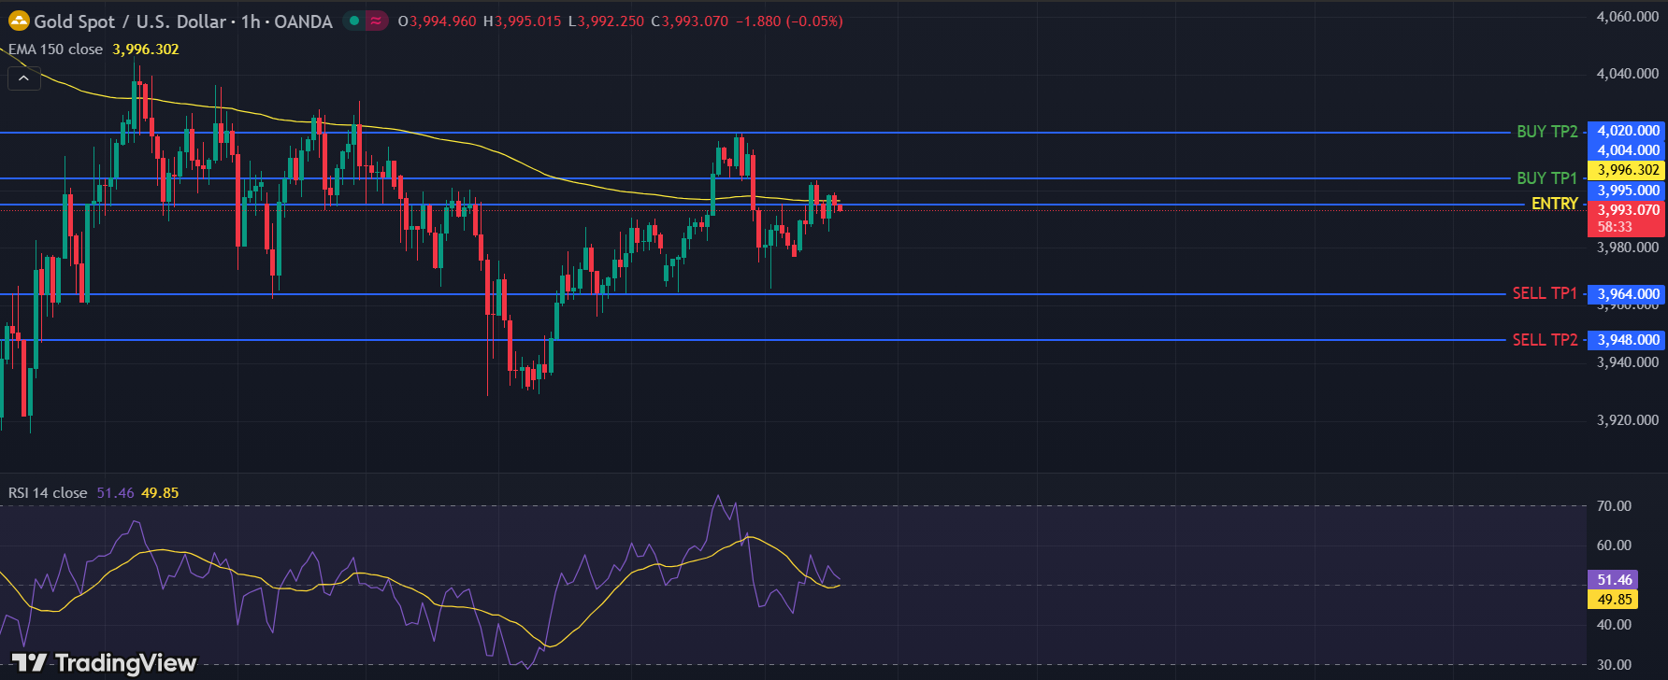Click the gold bars symbol icon
This screenshot has width=1668, height=680.
tap(19, 21)
